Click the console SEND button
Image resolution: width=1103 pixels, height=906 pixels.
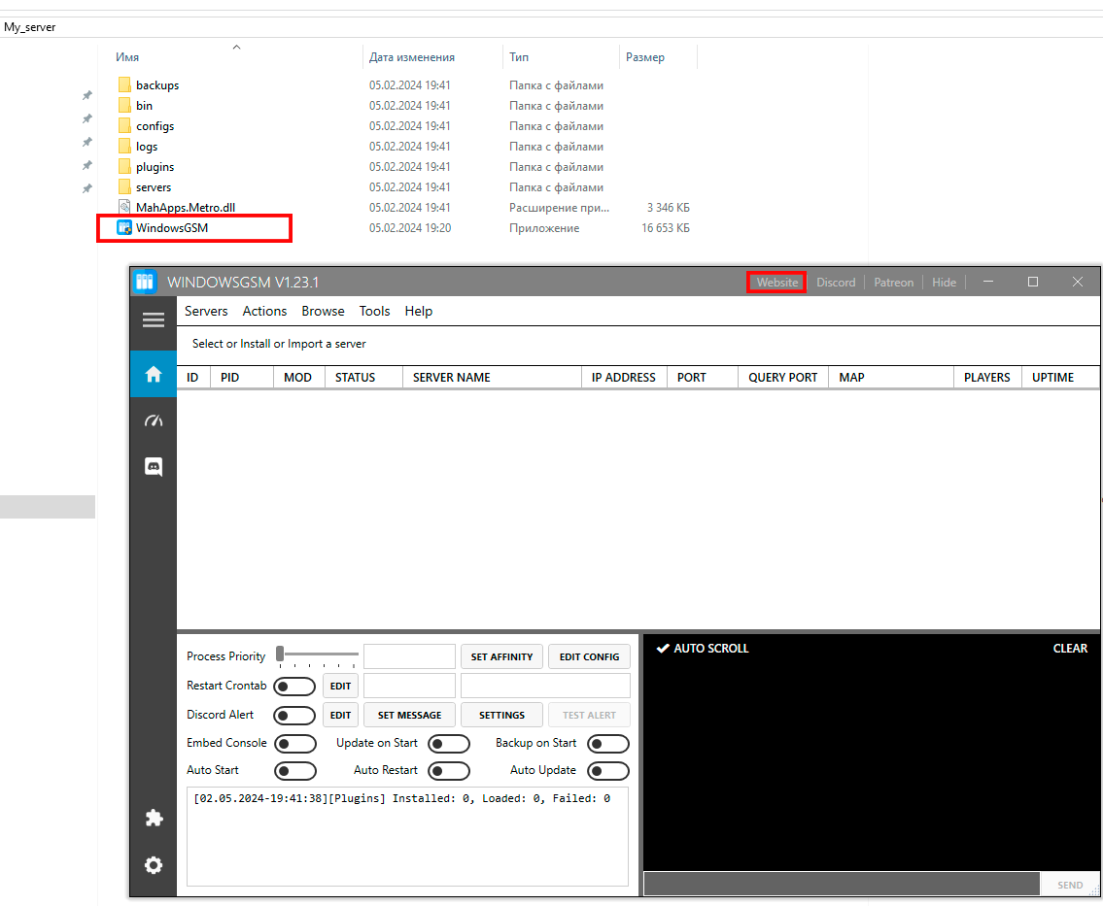(x=1070, y=885)
